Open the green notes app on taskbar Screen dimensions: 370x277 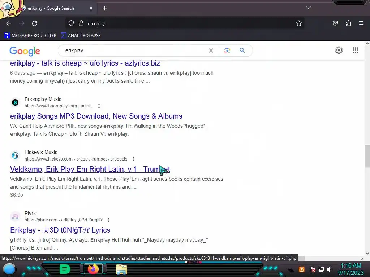65,269
